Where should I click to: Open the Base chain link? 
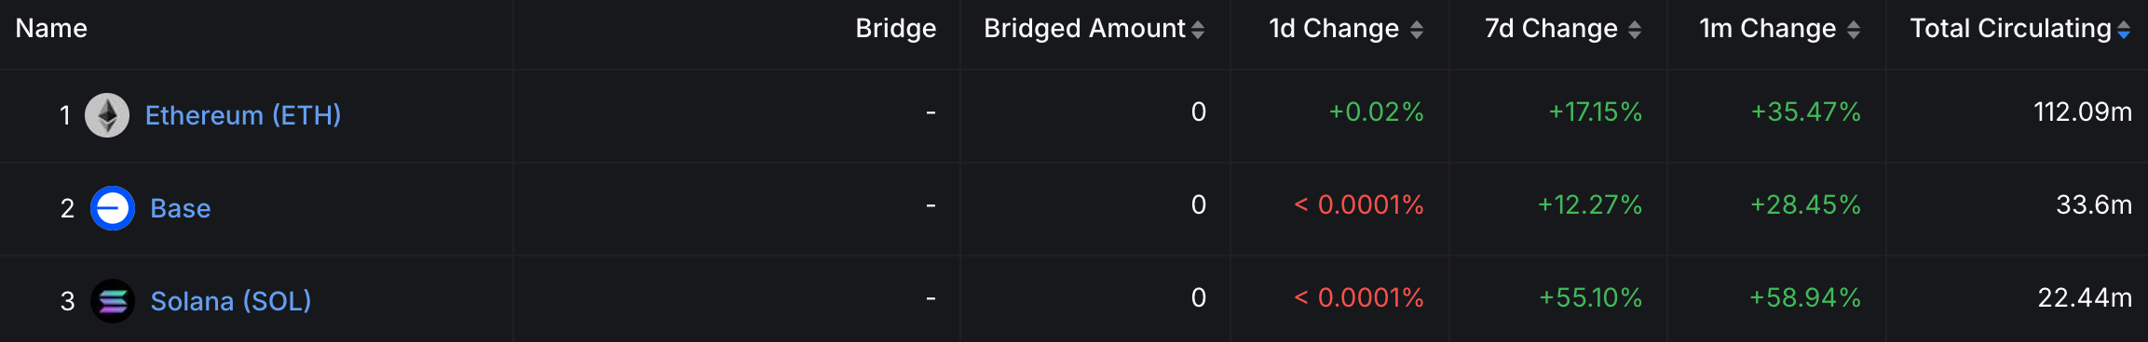[x=181, y=208]
